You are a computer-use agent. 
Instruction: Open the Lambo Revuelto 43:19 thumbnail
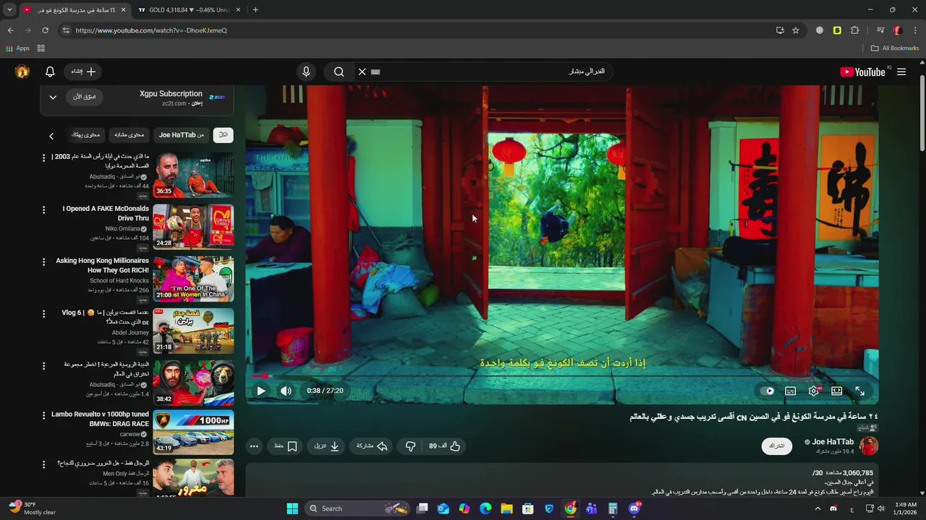[x=193, y=432]
